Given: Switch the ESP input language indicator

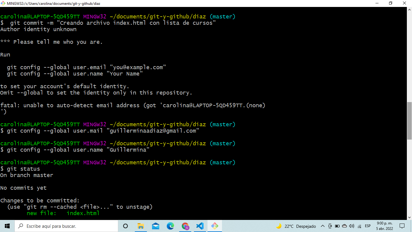Looking at the screenshot, I should pyautogui.click(x=368, y=226).
